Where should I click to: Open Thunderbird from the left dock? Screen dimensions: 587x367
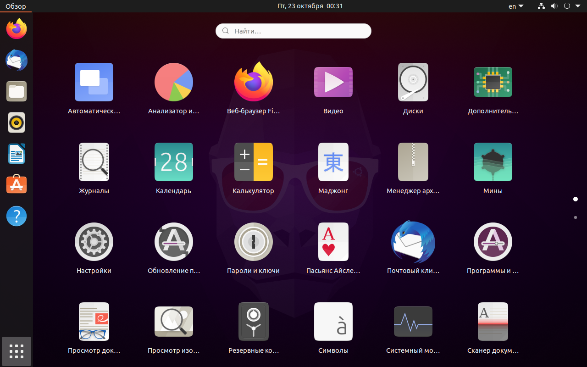click(17, 60)
